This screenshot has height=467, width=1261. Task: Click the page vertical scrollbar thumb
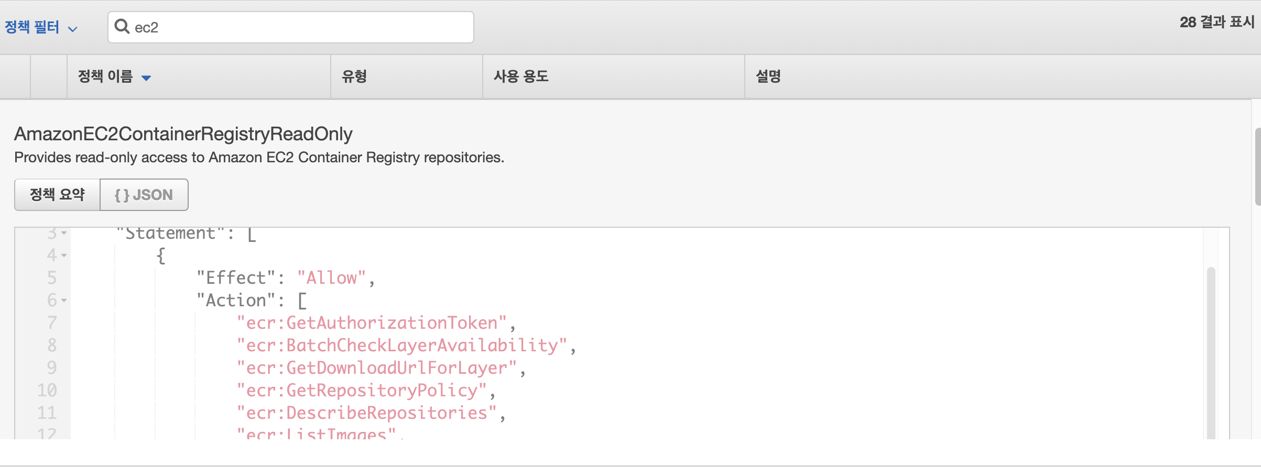pyautogui.click(x=1258, y=166)
